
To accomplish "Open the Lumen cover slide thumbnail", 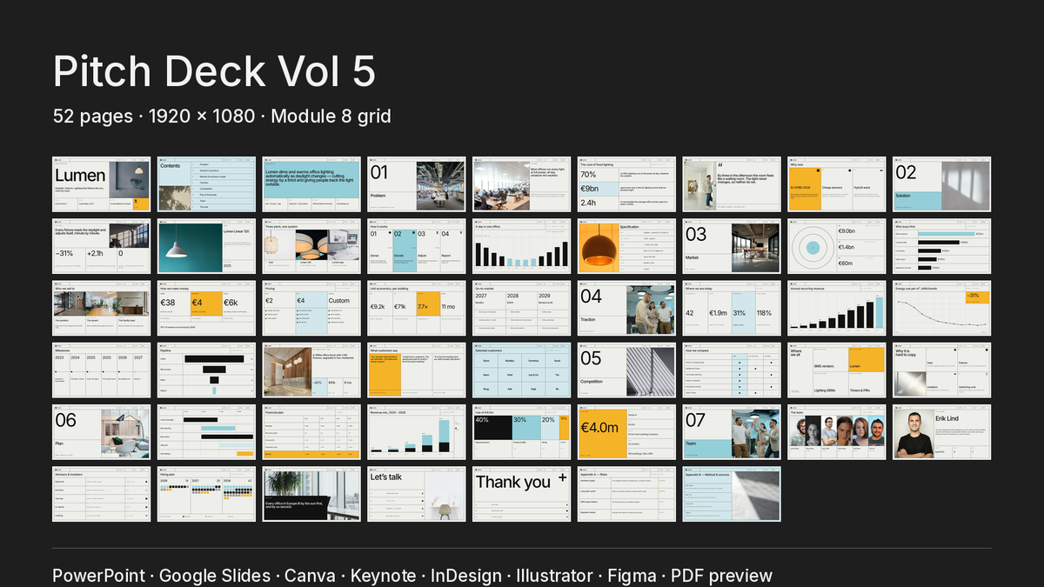I will tap(101, 183).
